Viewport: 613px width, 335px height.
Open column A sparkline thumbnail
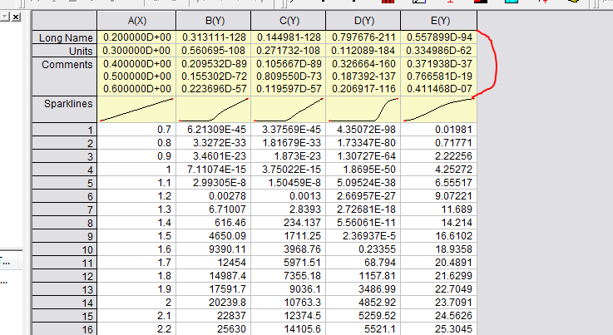pyautogui.click(x=136, y=110)
